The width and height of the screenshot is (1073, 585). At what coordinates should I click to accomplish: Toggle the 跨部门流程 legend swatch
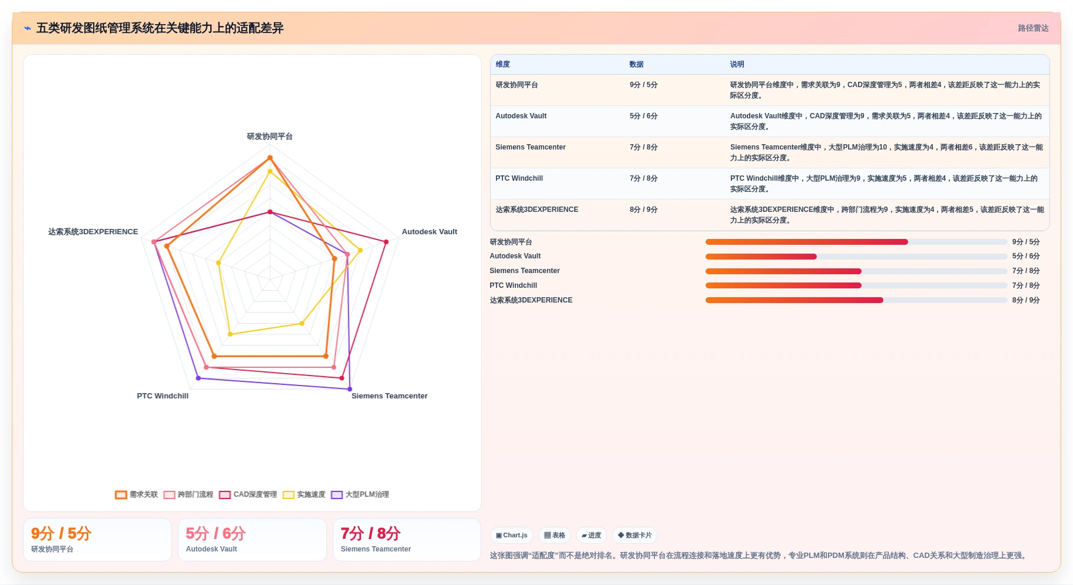click(170, 495)
